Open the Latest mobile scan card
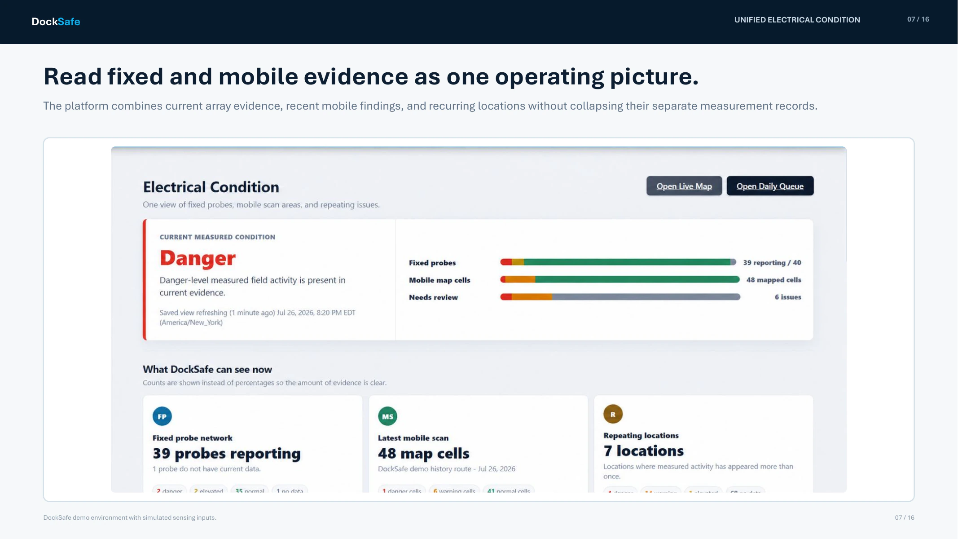Image resolution: width=958 pixels, height=539 pixels. tap(478, 444)
